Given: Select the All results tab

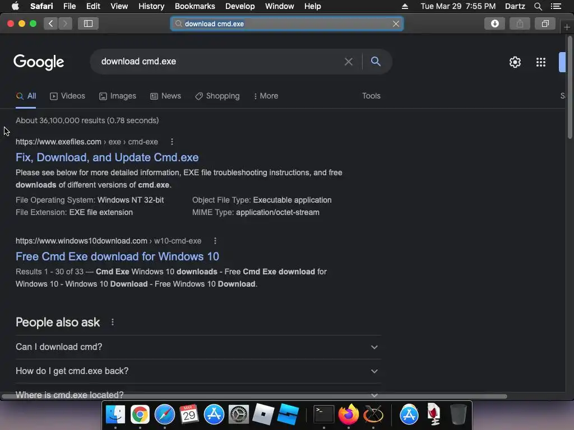Looking at the screenshot, I should pyautogui.click(x=26, y=96).
